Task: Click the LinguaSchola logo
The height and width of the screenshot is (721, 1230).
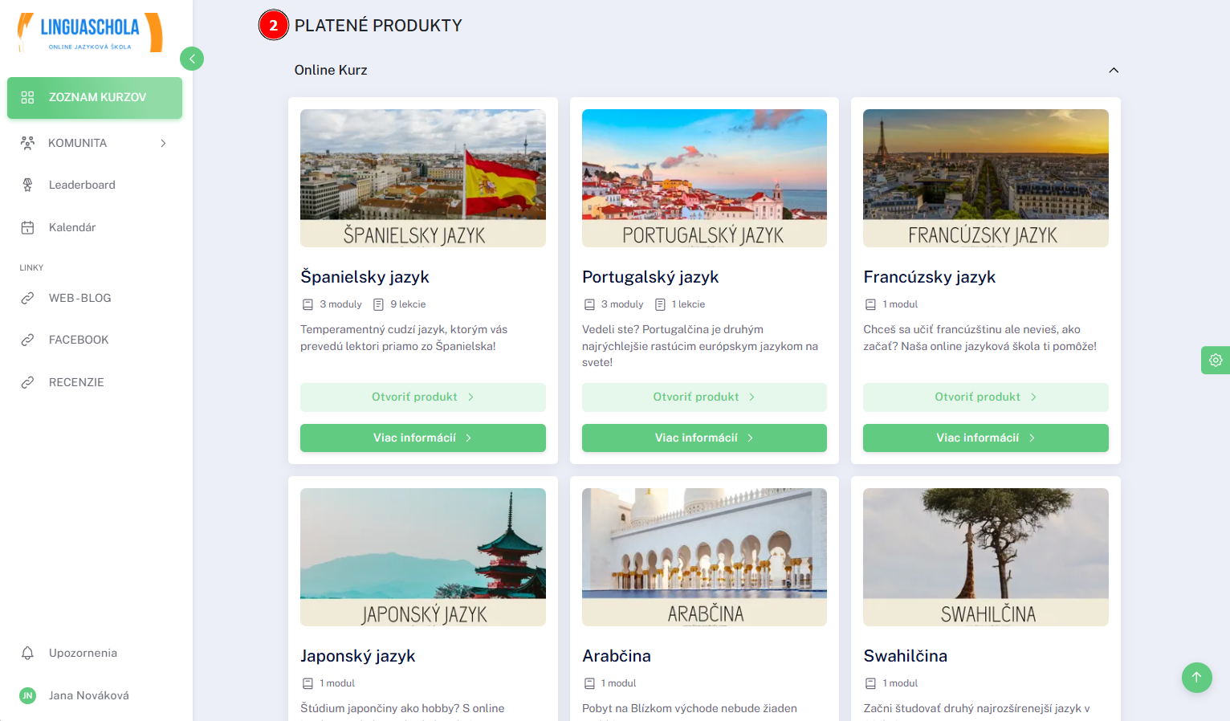Action: (90, 33)
